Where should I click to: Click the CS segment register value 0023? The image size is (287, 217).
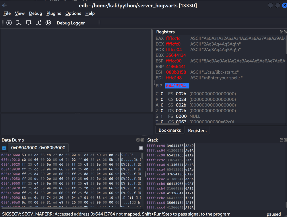tap(181, 99)
